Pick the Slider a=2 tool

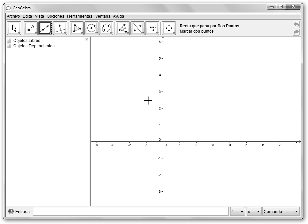pyautogui.click(x=152, y=28)
